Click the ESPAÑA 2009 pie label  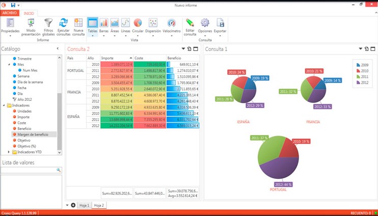click(x=260, y=78)
